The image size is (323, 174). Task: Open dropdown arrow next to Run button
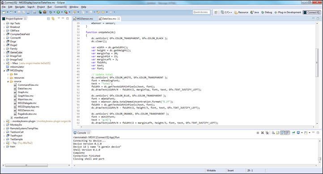62,12
